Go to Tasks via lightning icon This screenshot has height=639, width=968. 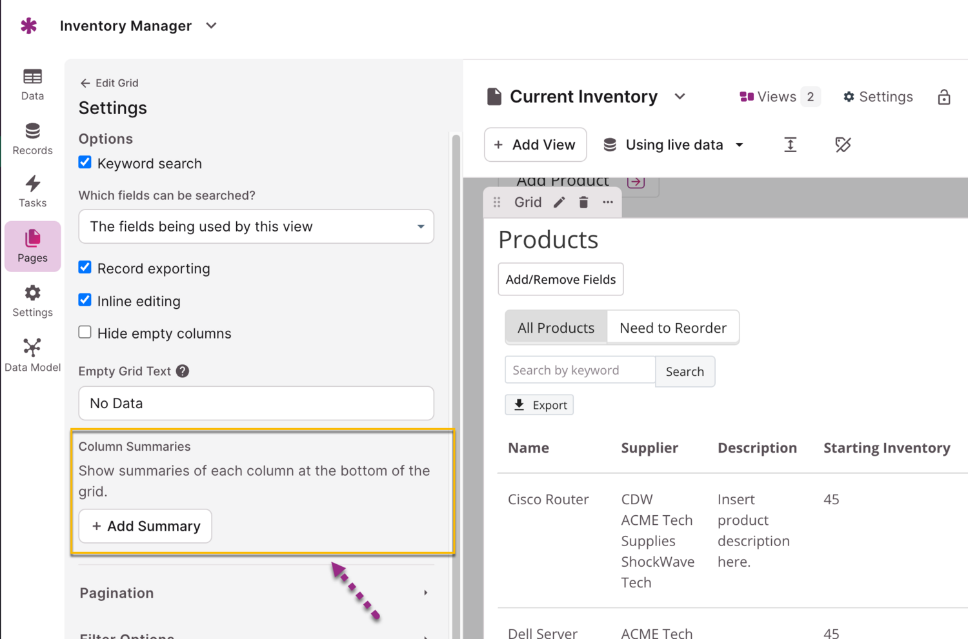(32, 192)
